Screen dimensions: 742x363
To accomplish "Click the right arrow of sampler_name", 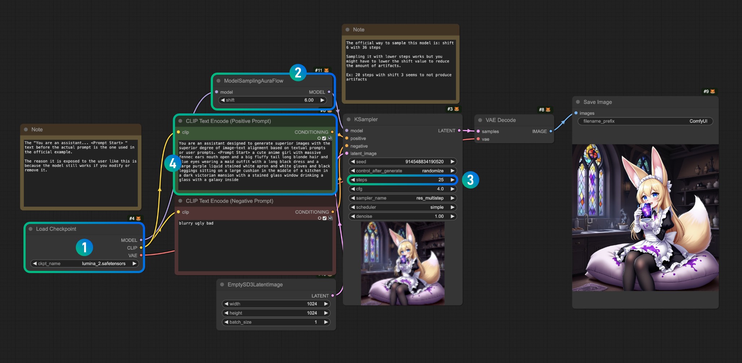I will point(453,198).
